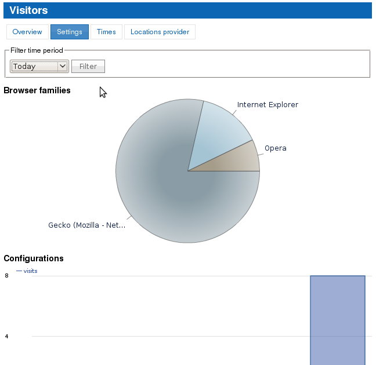Click the Opera chart label
Screen dimensions: 376x365
pos(276,148)
